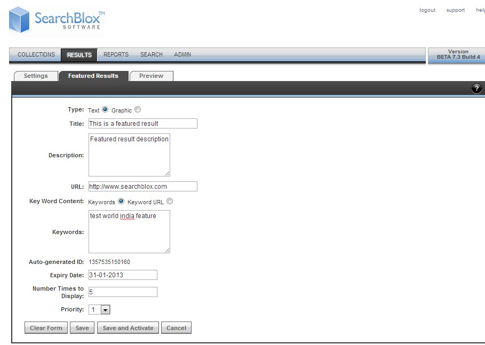
Task: Click the Keywords text area resize handle
Action: 168,250
